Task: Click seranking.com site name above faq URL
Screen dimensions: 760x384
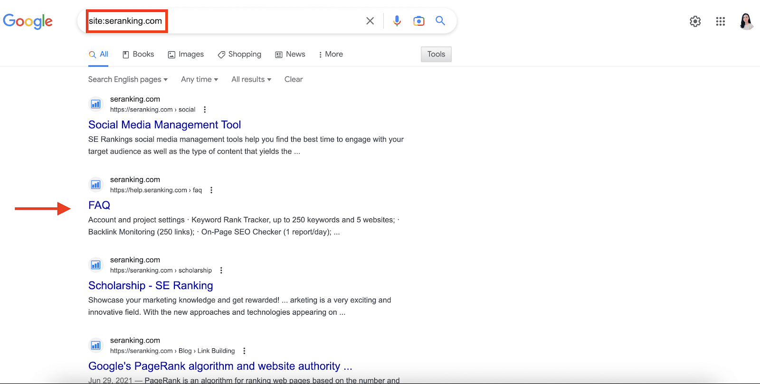Action: [x=135, y=180]
